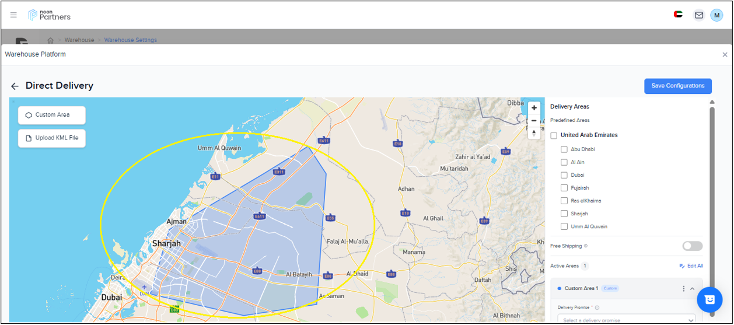The height and width of the screenshot is (325, 734).
Task: Open the delivery promise dropdown
Action: point(626,320)
